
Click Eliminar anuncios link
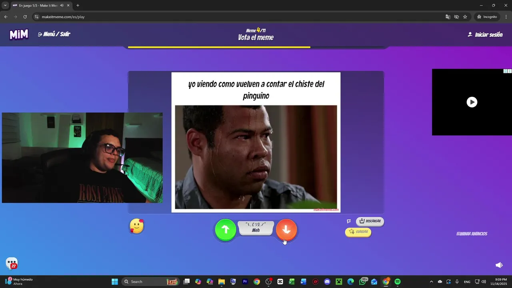[x=472, y=234]
